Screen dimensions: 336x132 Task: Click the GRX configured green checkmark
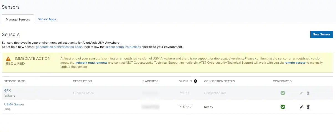pyautogui.click(x=283, y=93)
